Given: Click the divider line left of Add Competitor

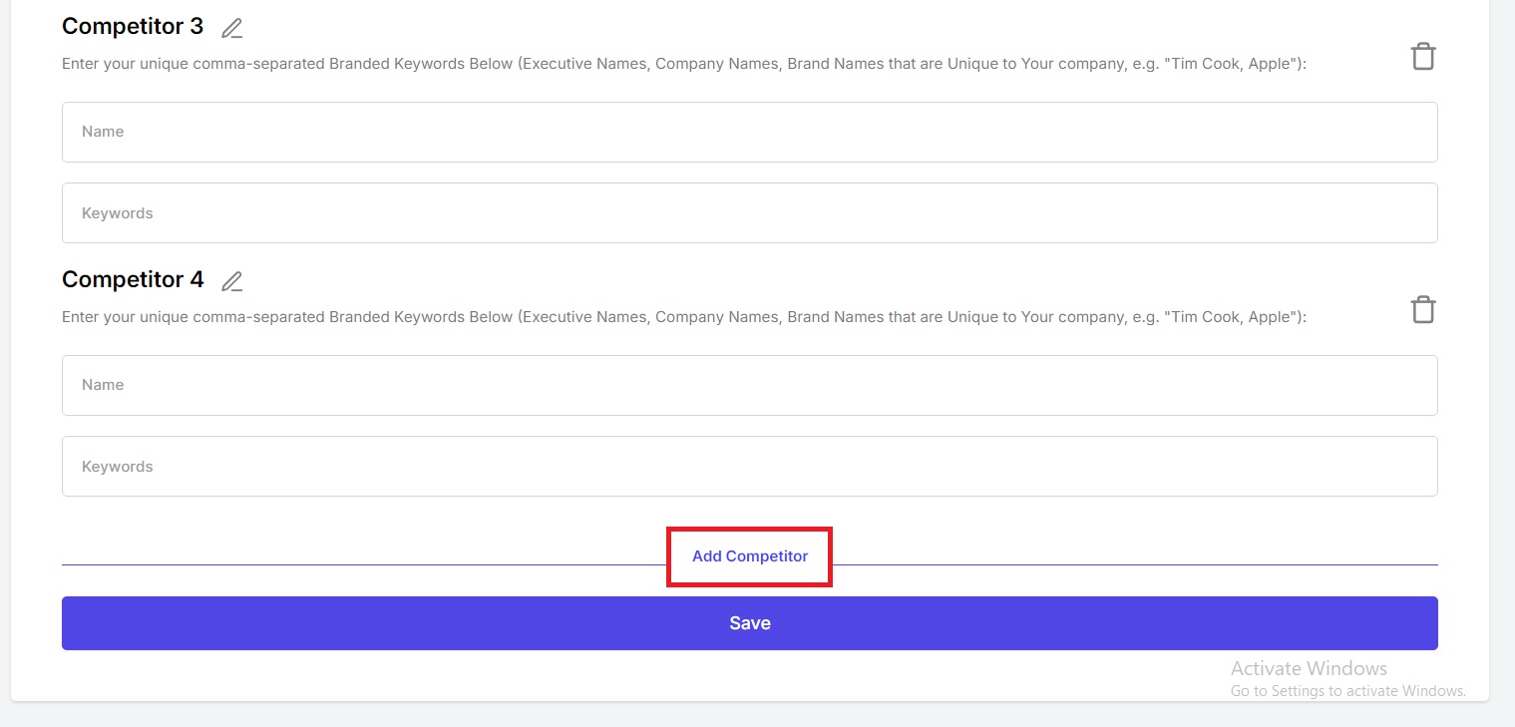Looking at the screenshot, I should 359,564.
